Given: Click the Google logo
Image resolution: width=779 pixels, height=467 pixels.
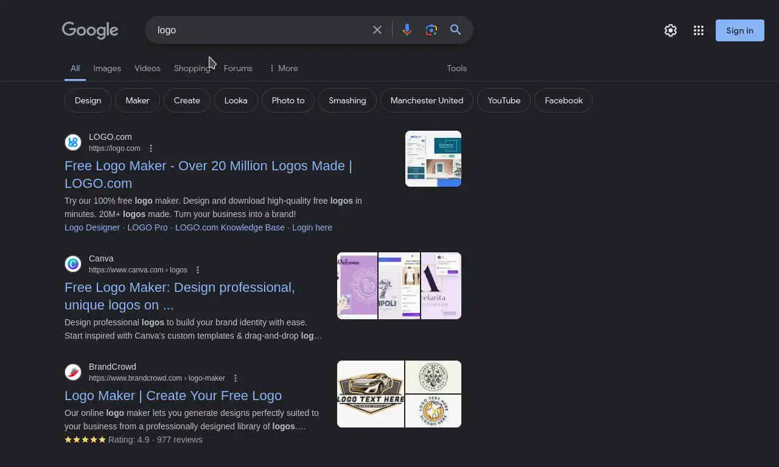Looking at the screenshot, I should 90,30.
